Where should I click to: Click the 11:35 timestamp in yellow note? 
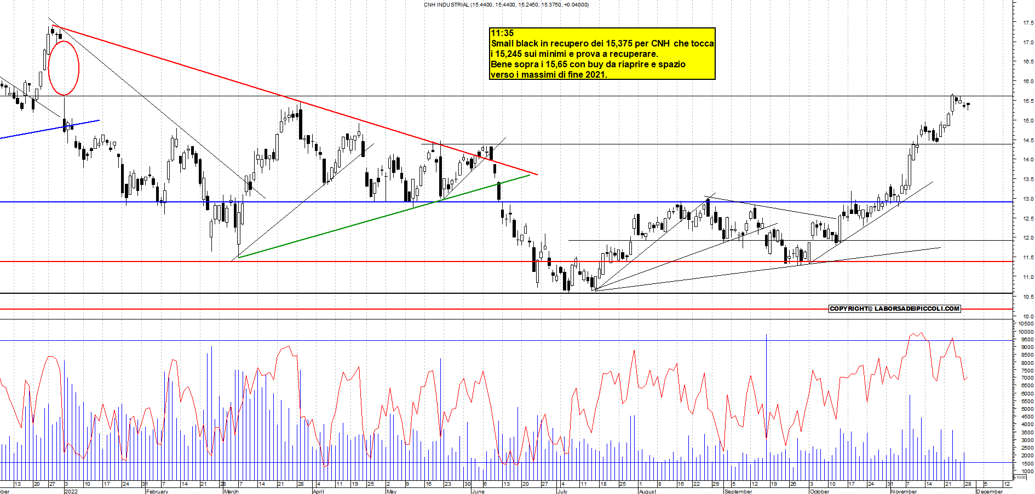tap(502, 33)
